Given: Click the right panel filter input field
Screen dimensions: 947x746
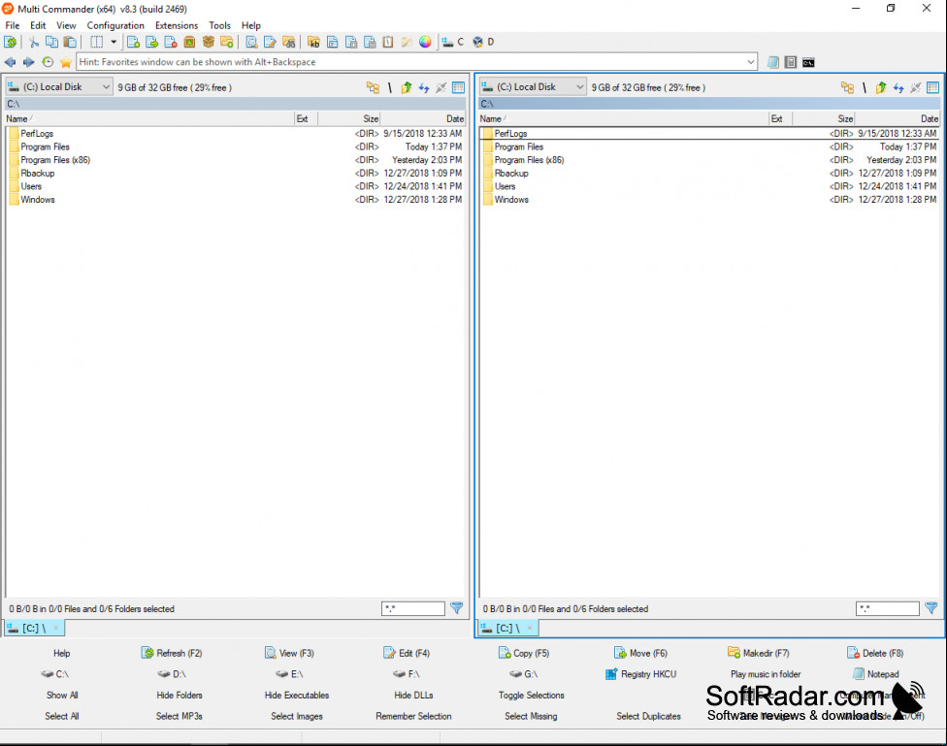Looking at the screenshot, I should coord(888,608).
